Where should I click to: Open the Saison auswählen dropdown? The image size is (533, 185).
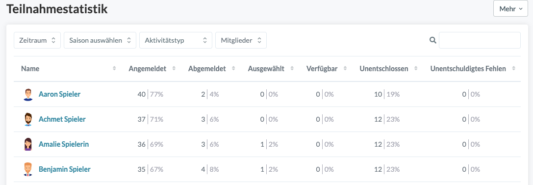click(x=100, y=40)
